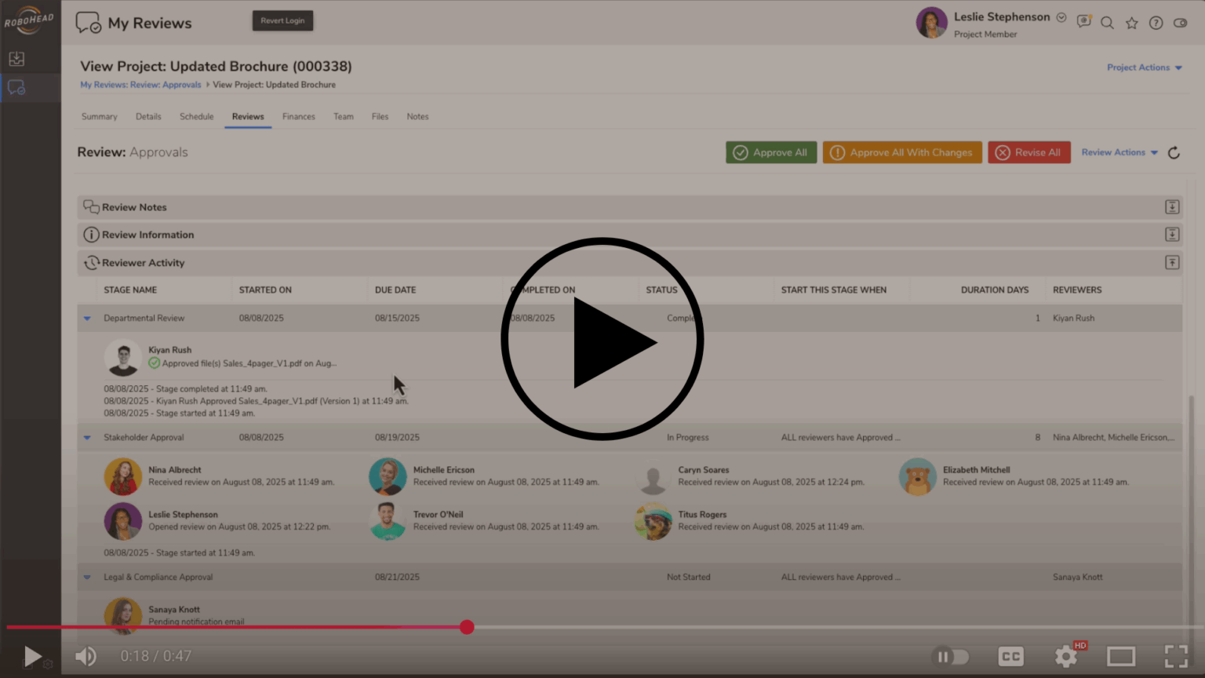1205x678 pixels.
Task: Click the red video progress scrubber handle
Action: [467, 627]
